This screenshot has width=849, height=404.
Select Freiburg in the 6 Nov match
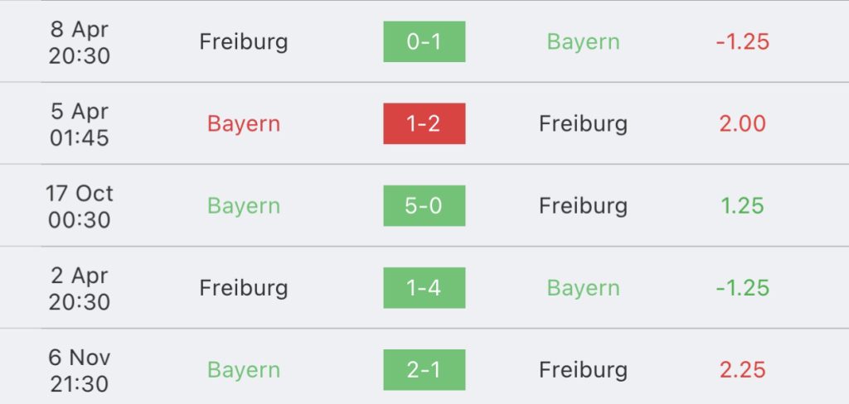(583, 370)
